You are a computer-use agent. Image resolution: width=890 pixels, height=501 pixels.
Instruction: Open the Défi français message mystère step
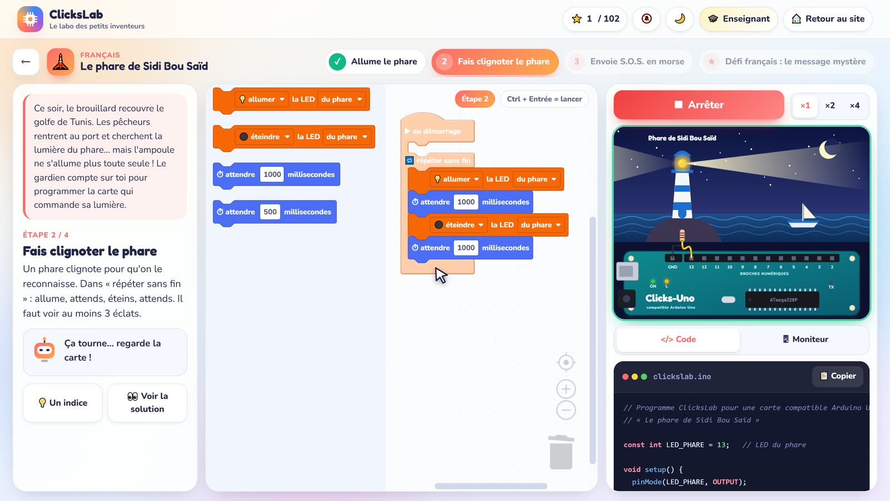click(x=787, y=62)
